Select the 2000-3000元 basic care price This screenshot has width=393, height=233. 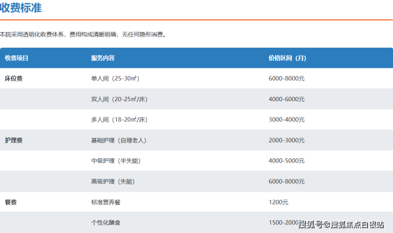287,140
